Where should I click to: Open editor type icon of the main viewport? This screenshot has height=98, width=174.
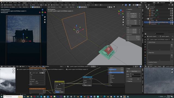[x=49, y=5]
